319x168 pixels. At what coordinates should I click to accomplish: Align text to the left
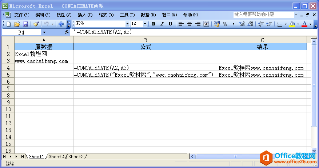coord(181,24)
